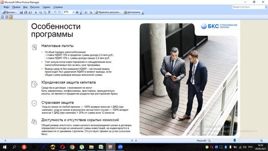268x151 pixels.
Task: Switch to Filmstrip view icon
Action: click(x=7, y=17)
